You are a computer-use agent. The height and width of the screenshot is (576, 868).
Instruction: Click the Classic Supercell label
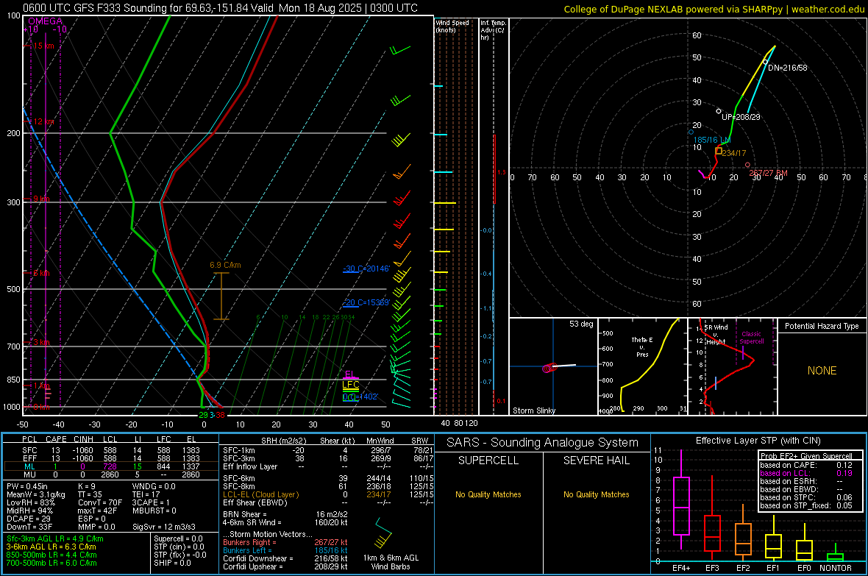click(751, 338)
